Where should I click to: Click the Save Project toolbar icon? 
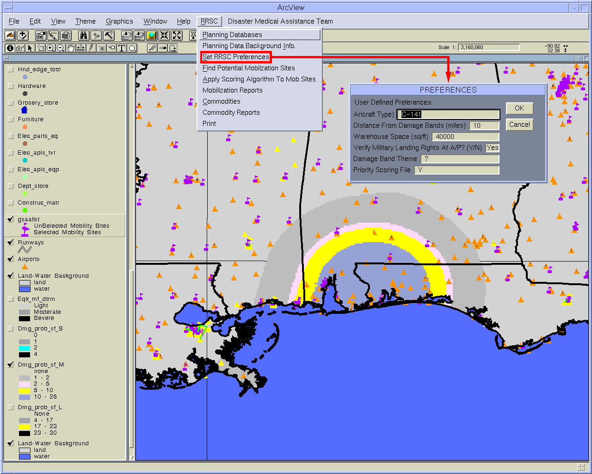10,36
